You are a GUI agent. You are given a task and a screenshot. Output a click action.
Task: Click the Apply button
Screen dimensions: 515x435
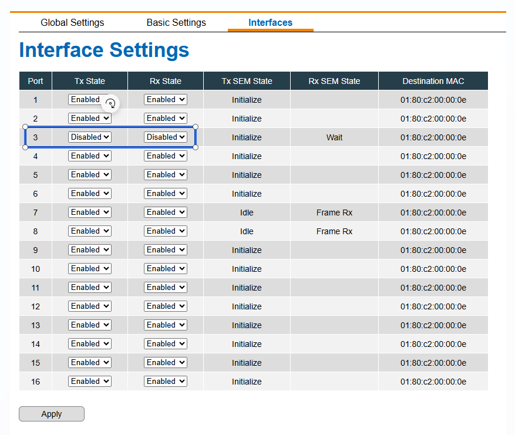tap(52, 414)
